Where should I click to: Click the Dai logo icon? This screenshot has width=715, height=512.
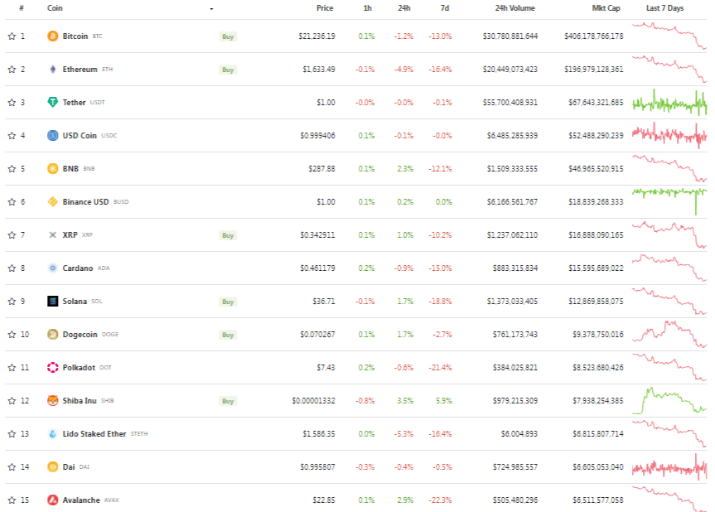coord(53,467)
